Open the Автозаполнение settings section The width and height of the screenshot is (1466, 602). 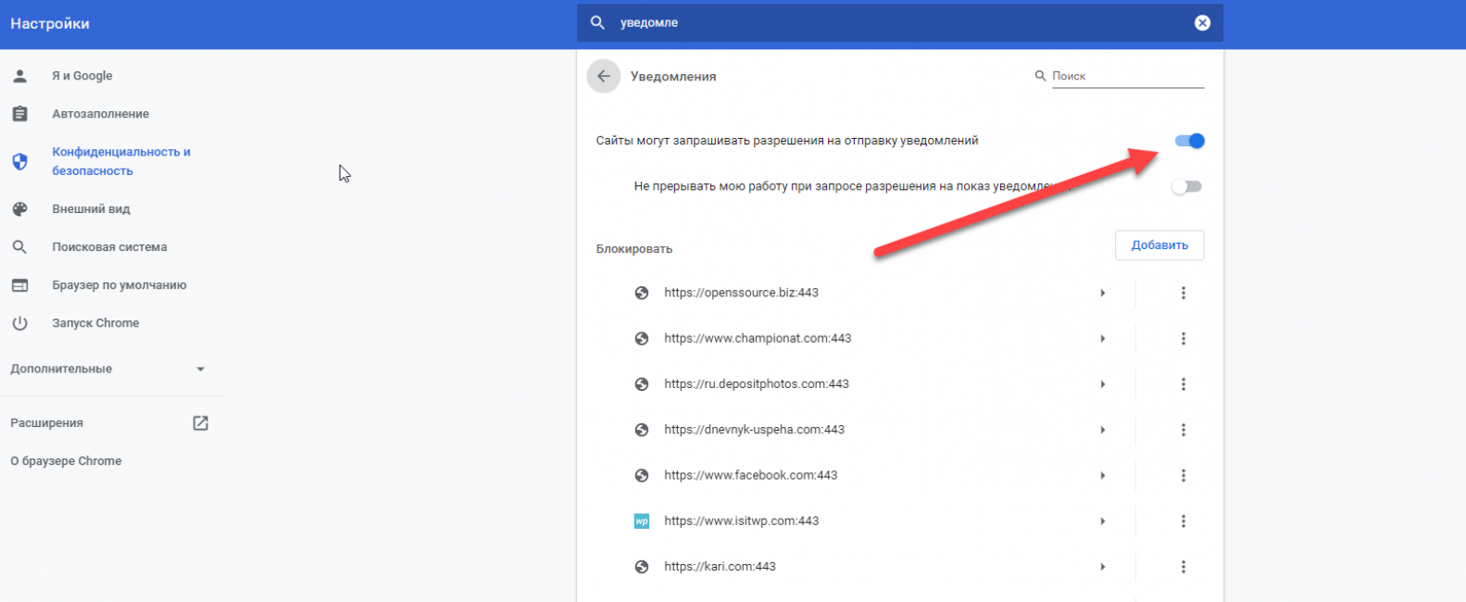tap(100, 114)
